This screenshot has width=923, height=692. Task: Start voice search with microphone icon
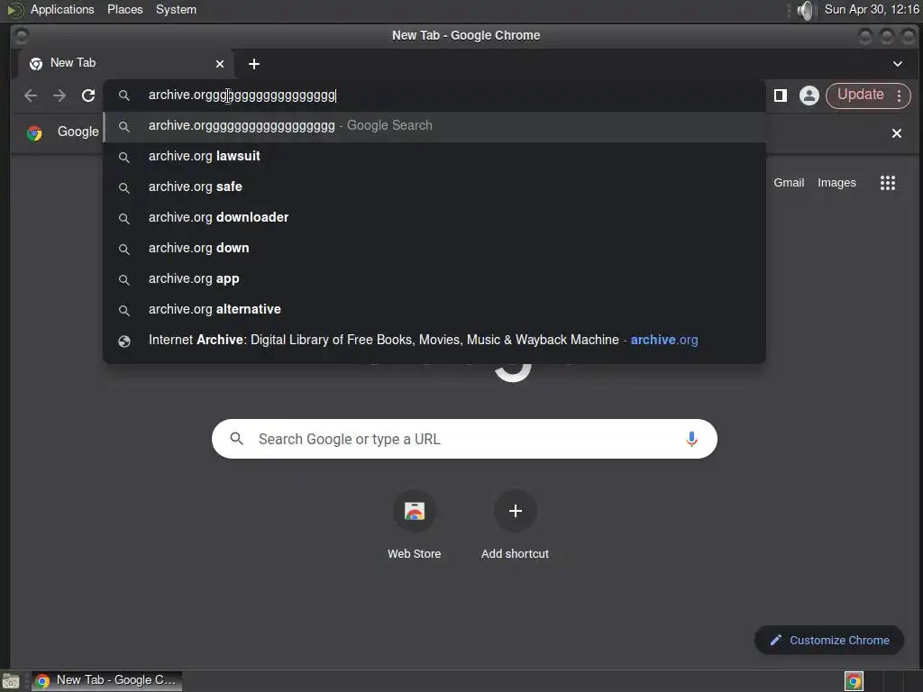(691, 439)
